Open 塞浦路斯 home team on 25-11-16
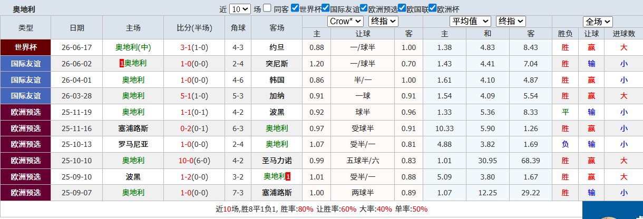Image resolution: width=643 pixels, height=219 pixels. click(x=133, y=128)
